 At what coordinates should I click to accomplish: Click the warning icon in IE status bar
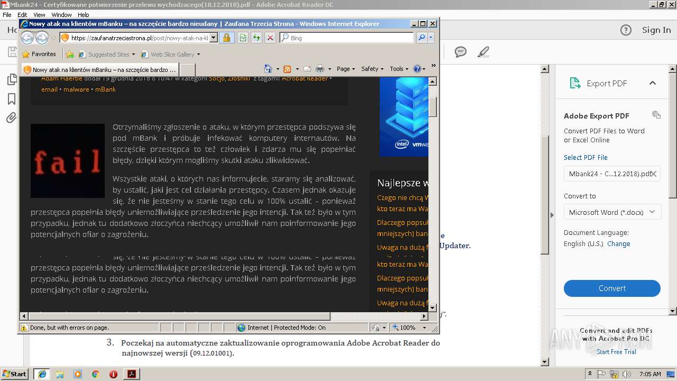(x=24, y=328)
